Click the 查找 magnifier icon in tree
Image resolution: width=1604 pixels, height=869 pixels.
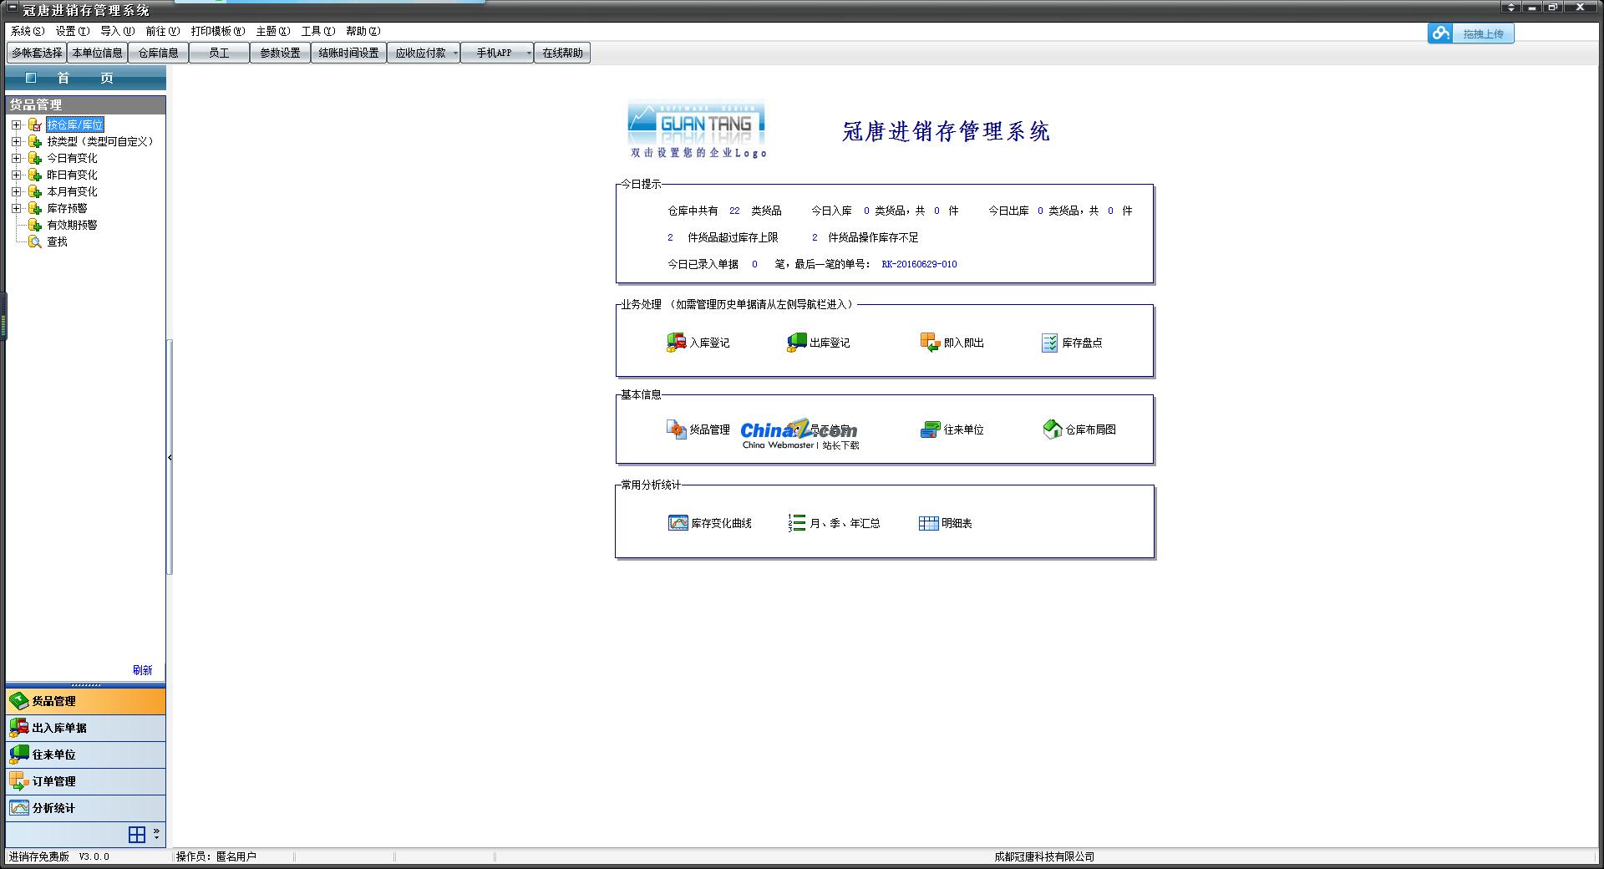pos(34,241)
